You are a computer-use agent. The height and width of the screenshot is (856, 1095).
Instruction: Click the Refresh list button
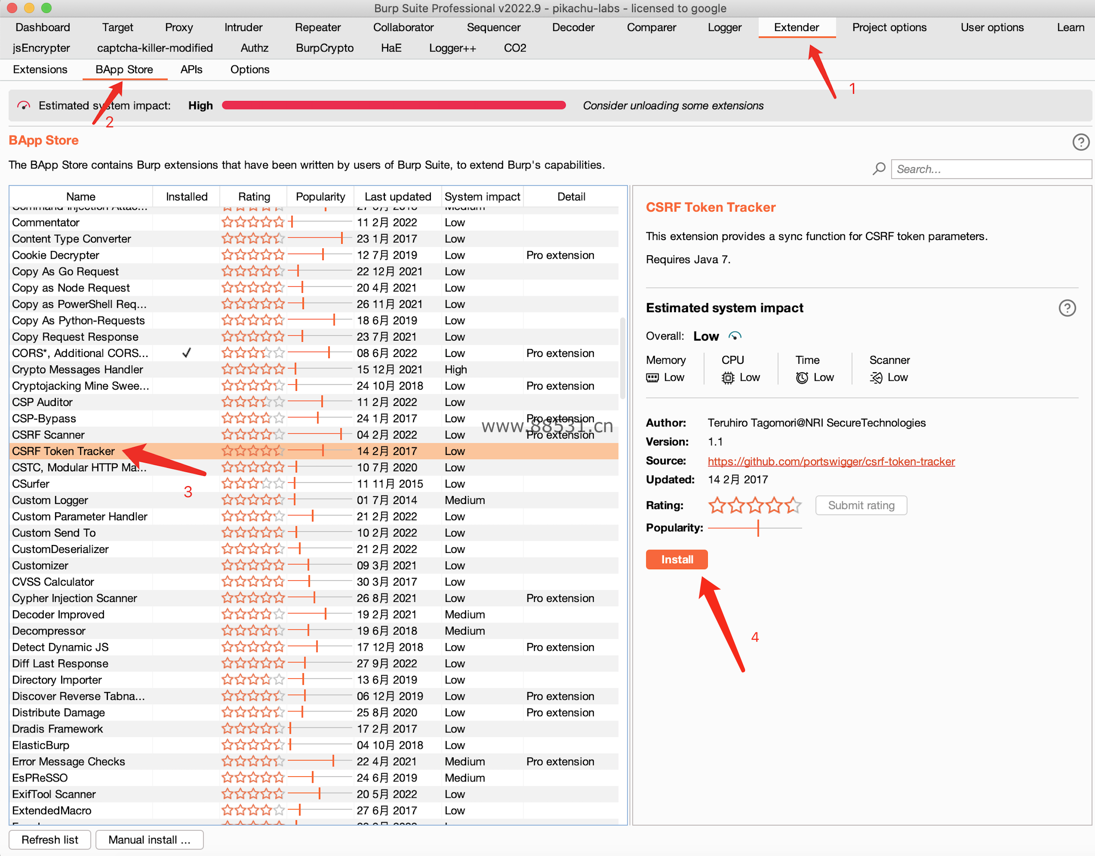[x=50, y=839]
